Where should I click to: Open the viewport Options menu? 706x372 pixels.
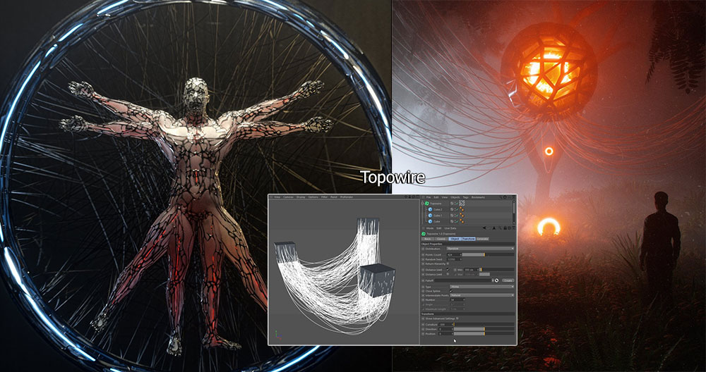(313, 197)
